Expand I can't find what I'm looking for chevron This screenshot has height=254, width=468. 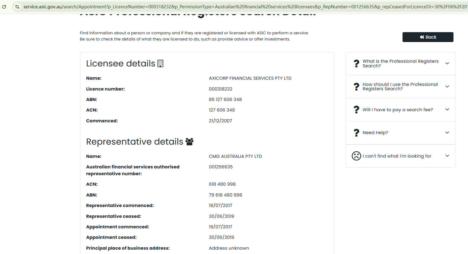click(447, 156)
